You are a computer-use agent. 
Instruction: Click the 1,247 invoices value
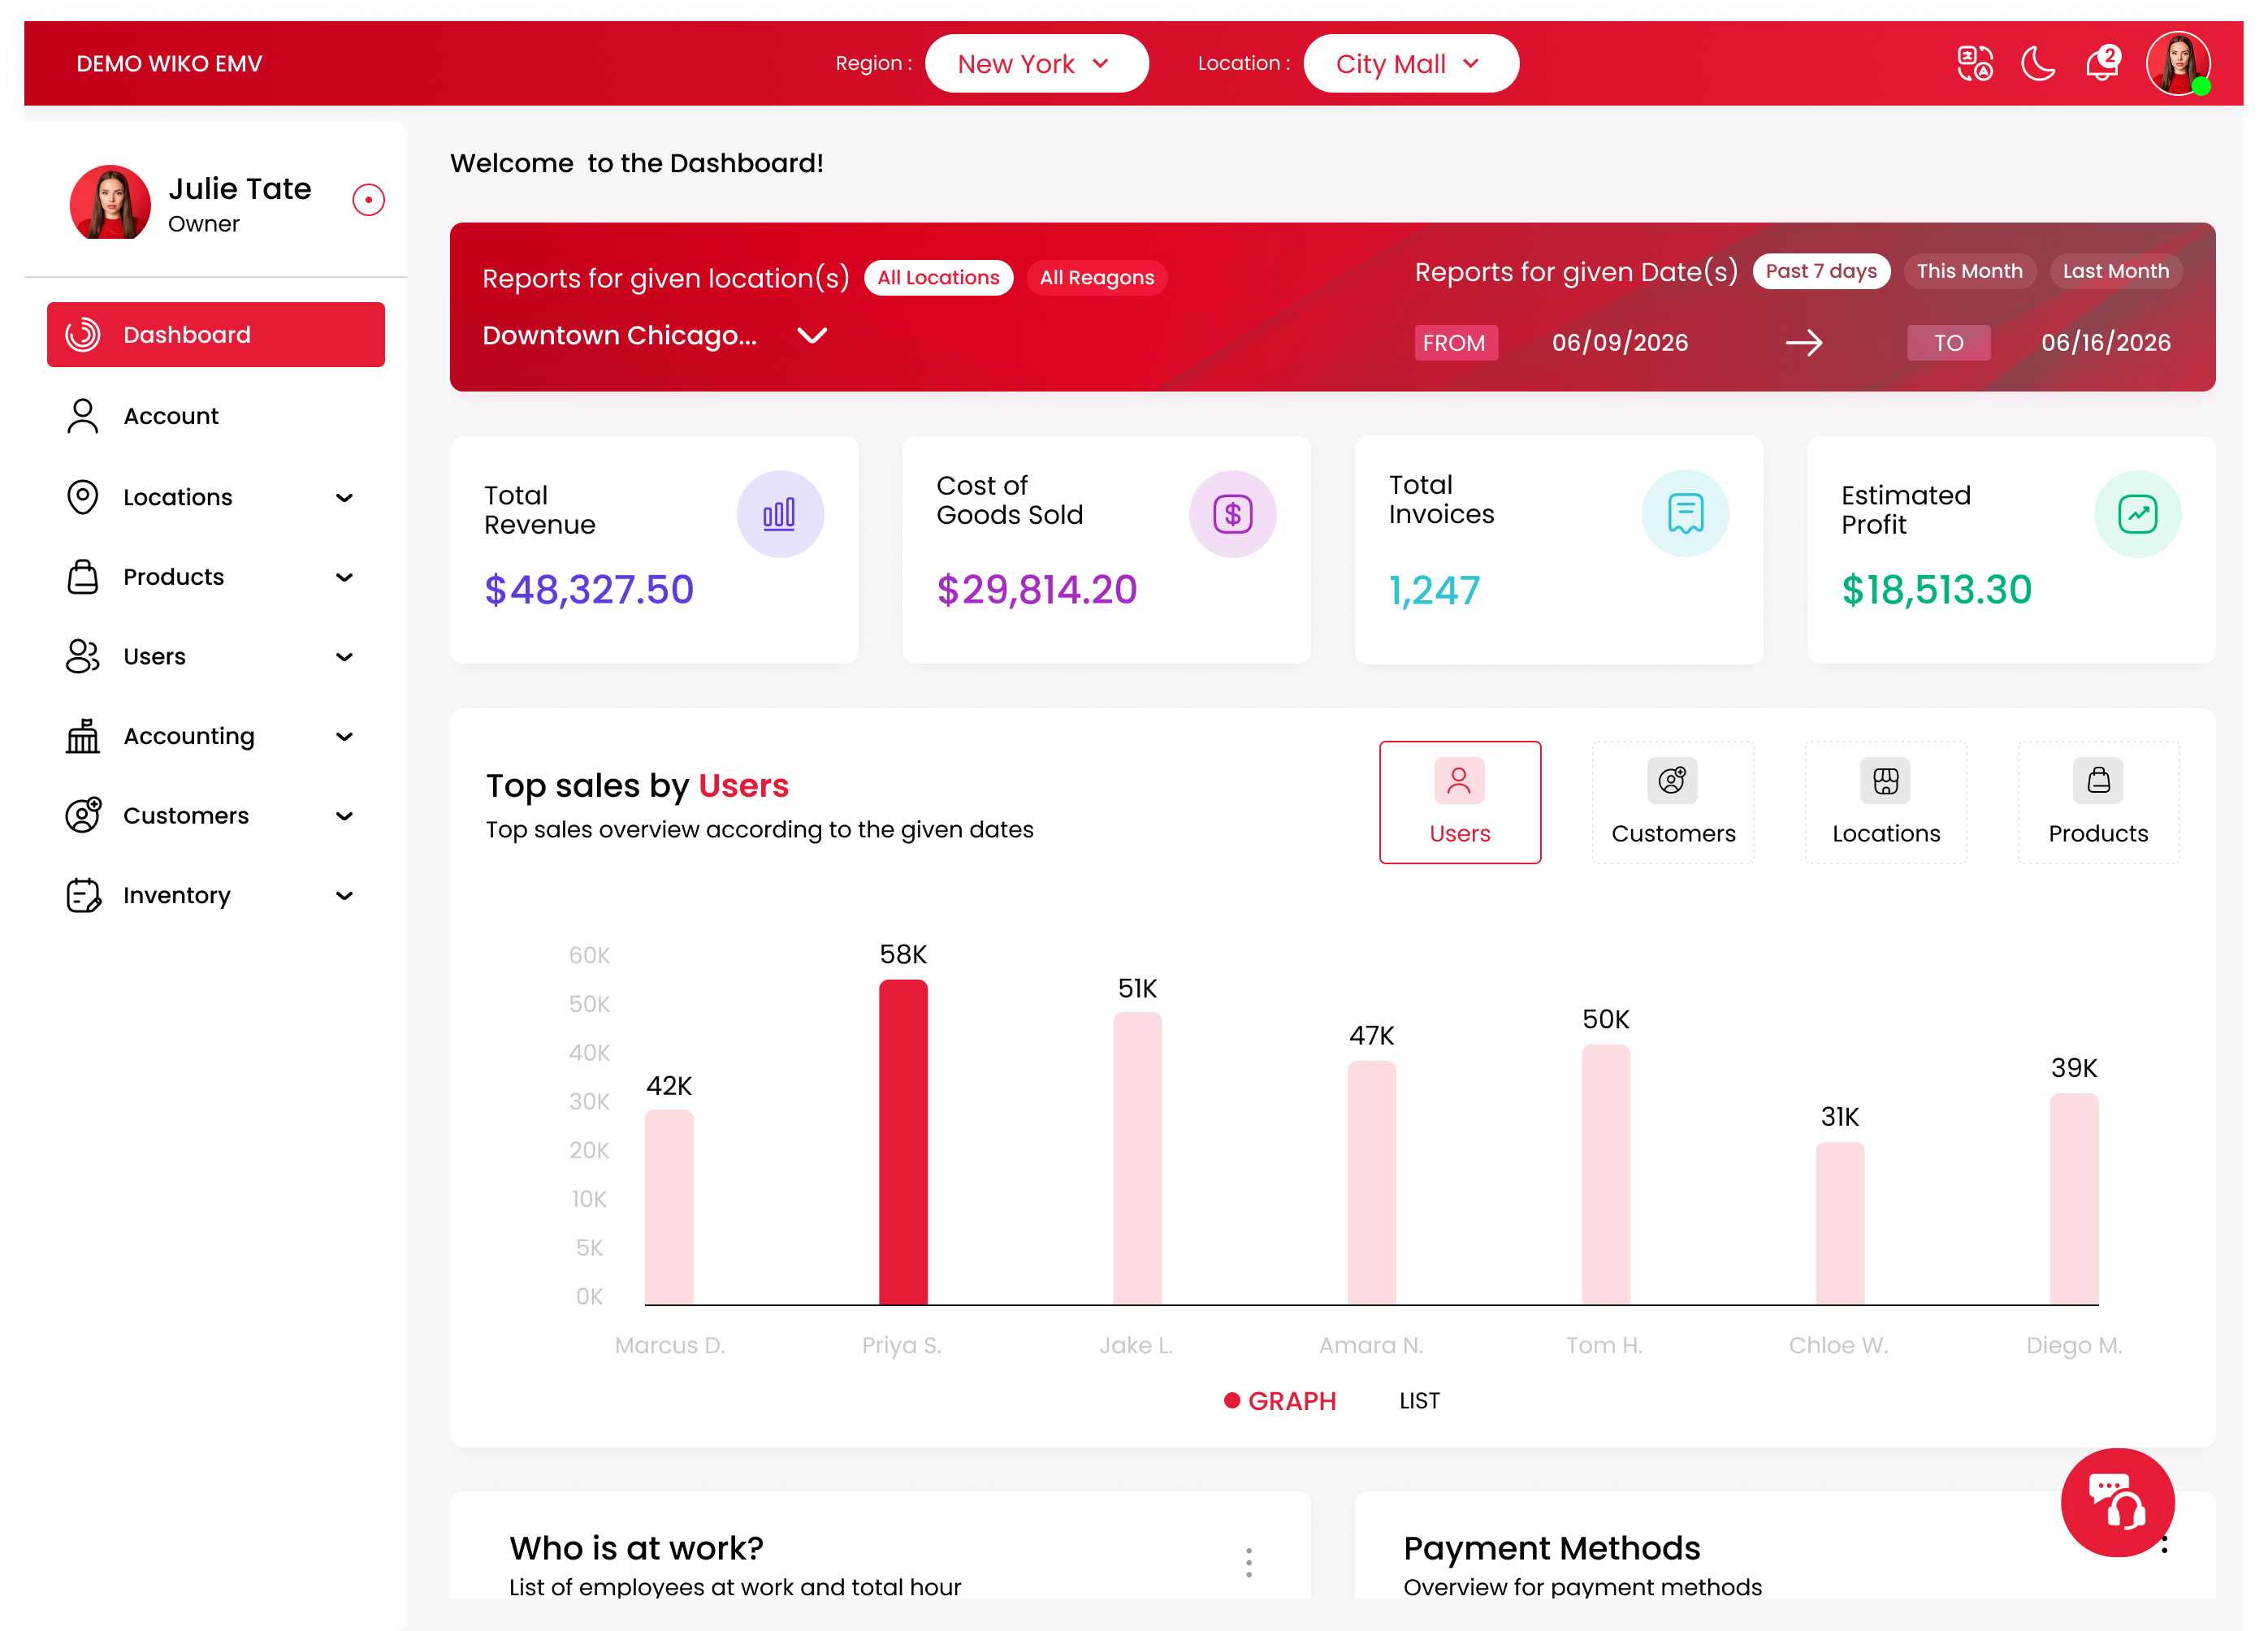click(1434, 591)
